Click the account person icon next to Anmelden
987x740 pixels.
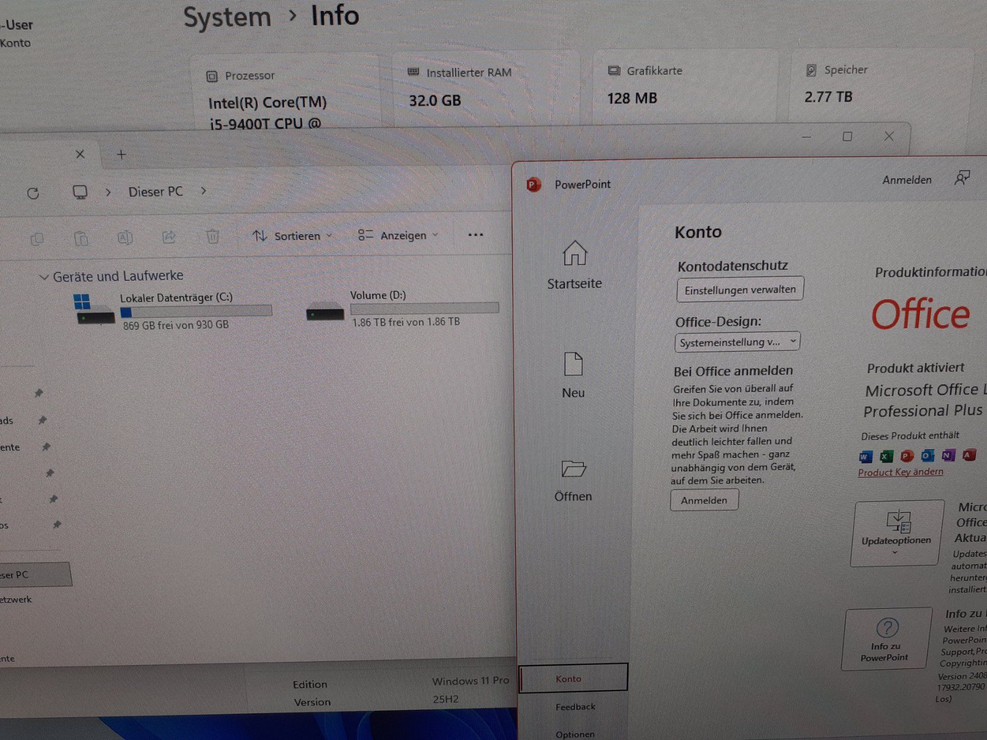(x=962, y=178)
